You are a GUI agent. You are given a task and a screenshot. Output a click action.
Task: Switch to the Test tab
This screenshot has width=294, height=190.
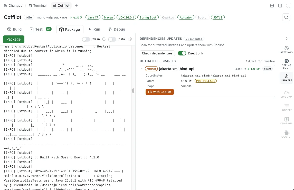pos(41,29)
